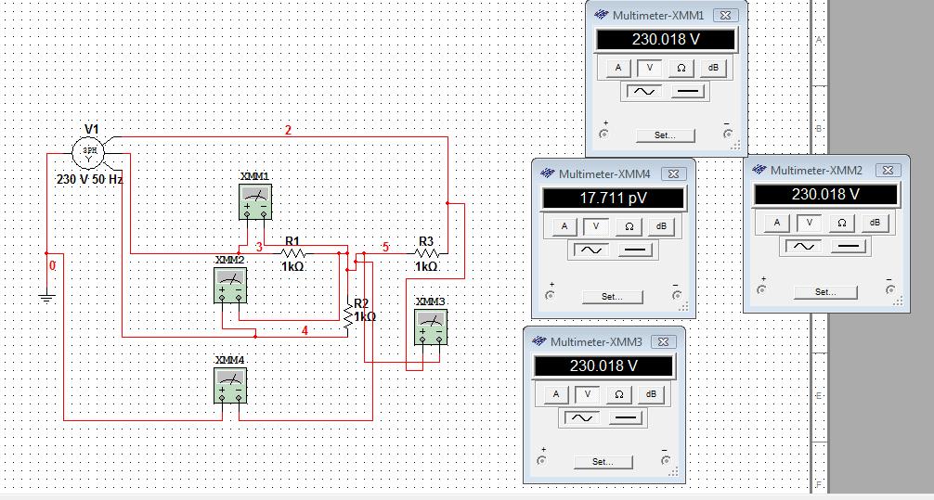This screenshot has height=500, width=934.
Task: Click the 230.018 V display in Multimeter-XMM2
Action: (x=825, y=195)
